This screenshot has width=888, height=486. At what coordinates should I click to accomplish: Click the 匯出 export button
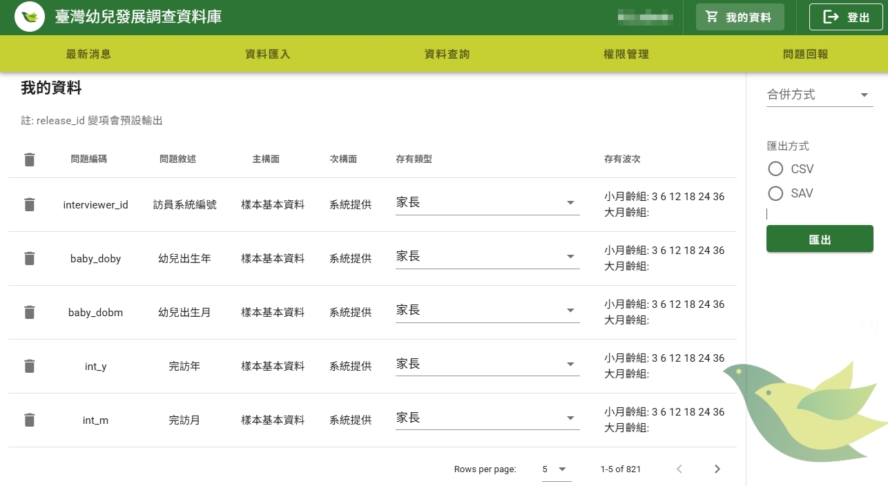click(x=820, y=239)
